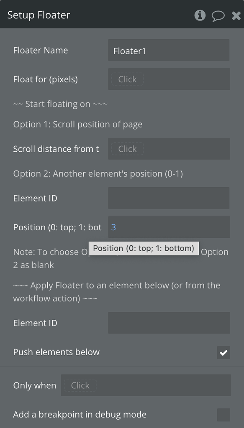Click the Start floating on heading
244x428 pixels.
point(60,104)
